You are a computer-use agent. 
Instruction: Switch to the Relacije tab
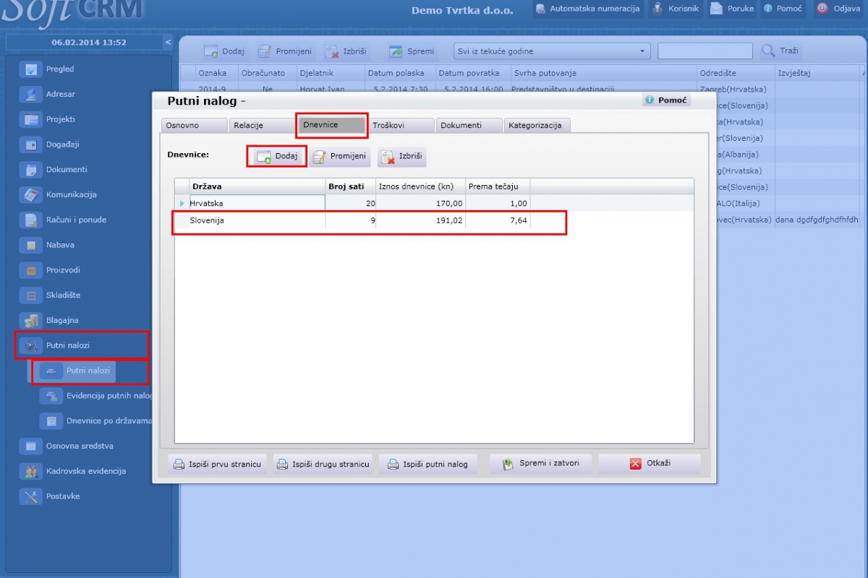tap(262, 126)
